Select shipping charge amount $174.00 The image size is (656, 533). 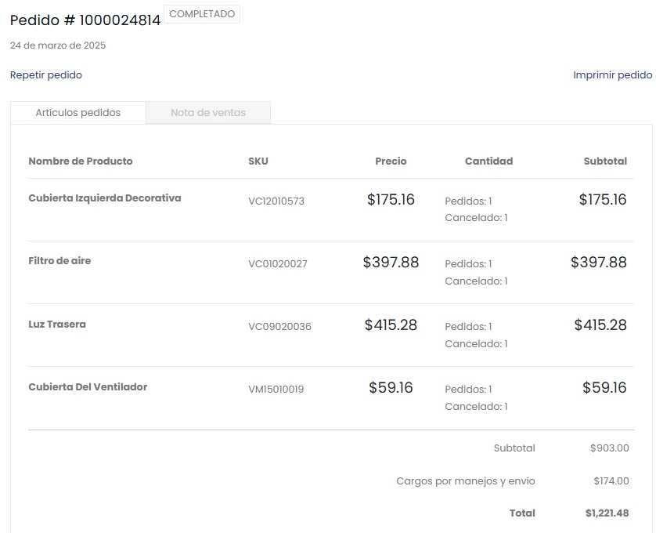point(611,481)
